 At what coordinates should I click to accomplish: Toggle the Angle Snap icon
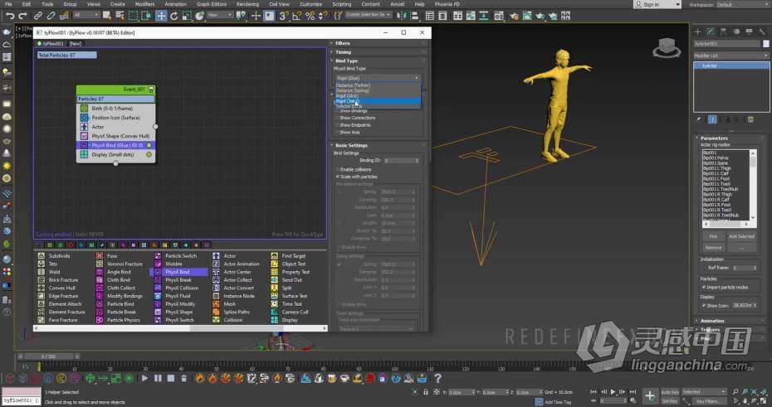(x=296, y=16)
